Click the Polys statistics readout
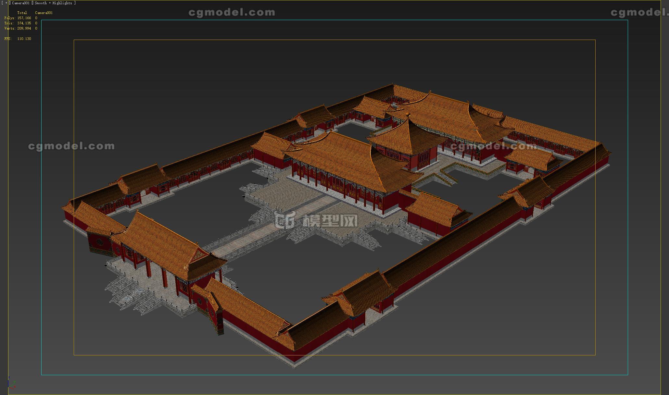Viewport: 669px width, 395px height. coord(17,18)
